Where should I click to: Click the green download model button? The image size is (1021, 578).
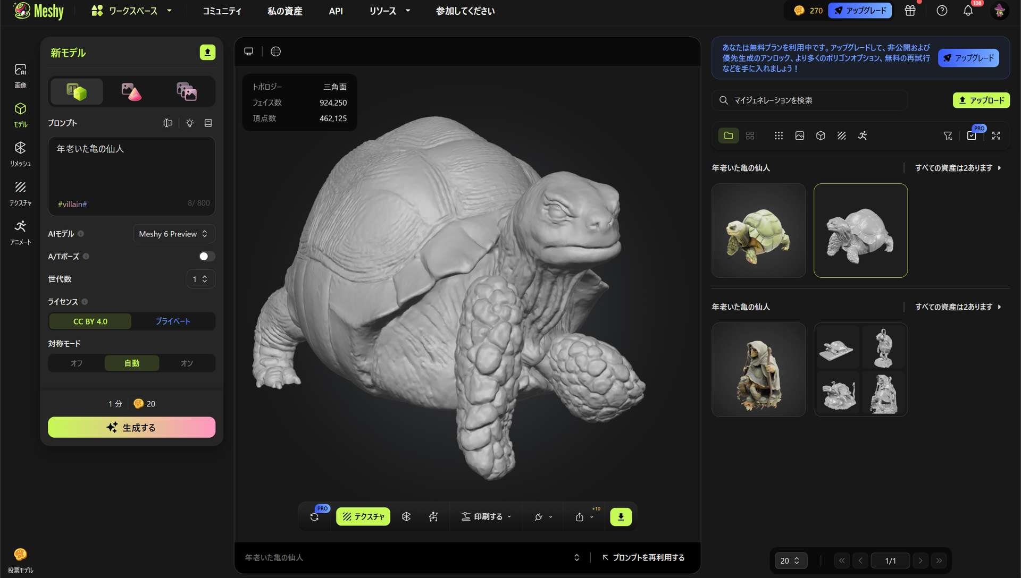tap(621, 517)
